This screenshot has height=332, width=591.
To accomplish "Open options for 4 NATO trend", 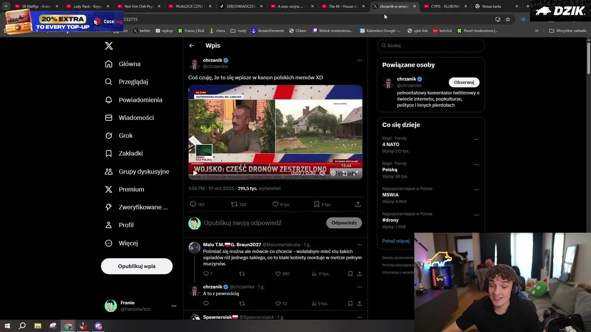I will (476, 139).
